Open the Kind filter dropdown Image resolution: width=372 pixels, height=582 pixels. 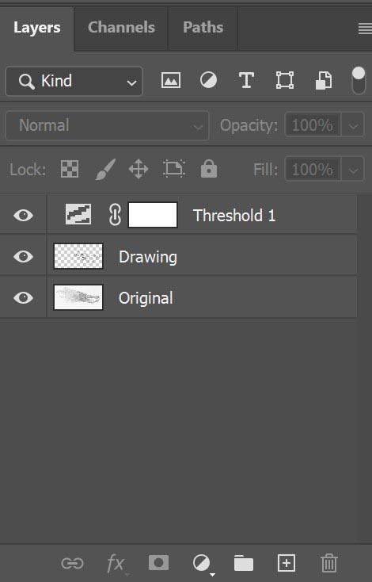74,82
